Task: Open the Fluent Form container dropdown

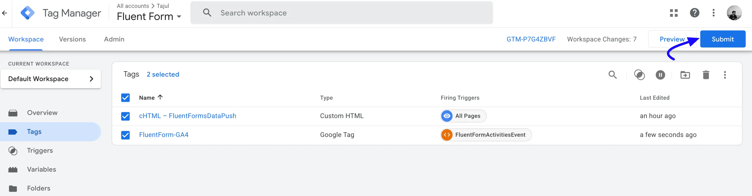Action: 149,16
